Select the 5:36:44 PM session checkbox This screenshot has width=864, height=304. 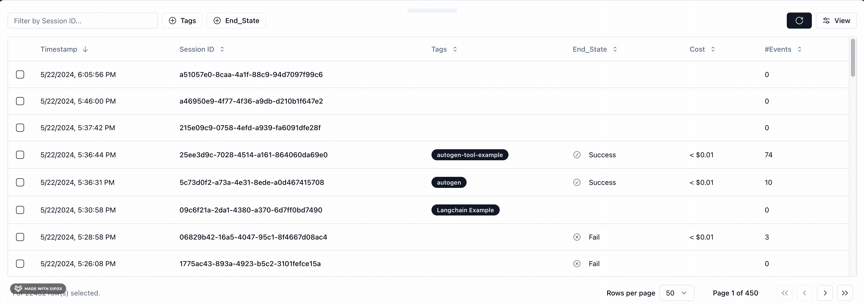point(20,155)
